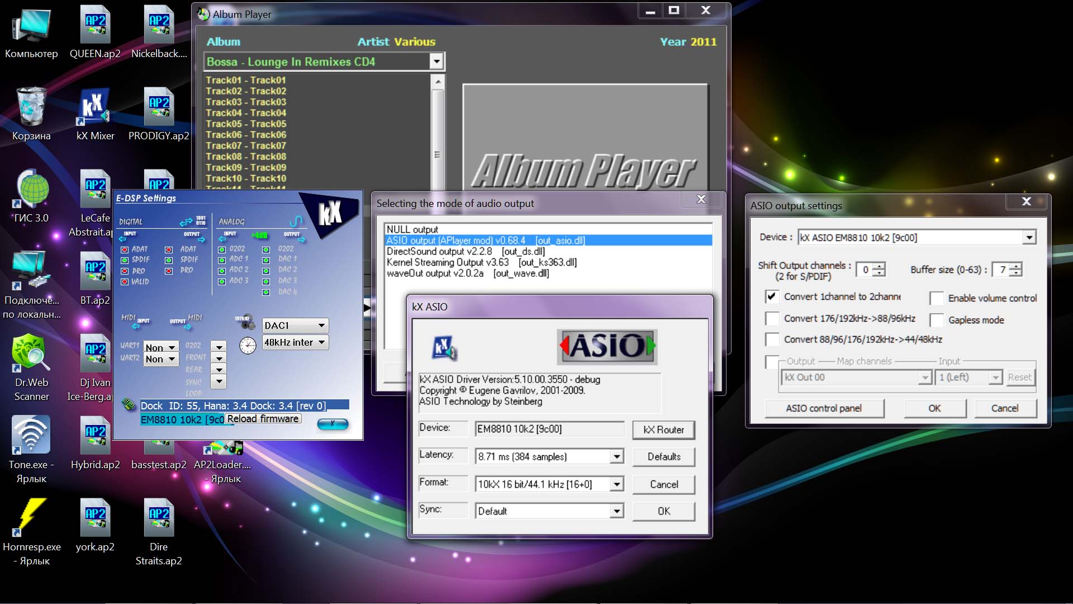Screen dimensions: 1073x604
Task: Open the york.ap2 file icon
Action: point(95,525)
